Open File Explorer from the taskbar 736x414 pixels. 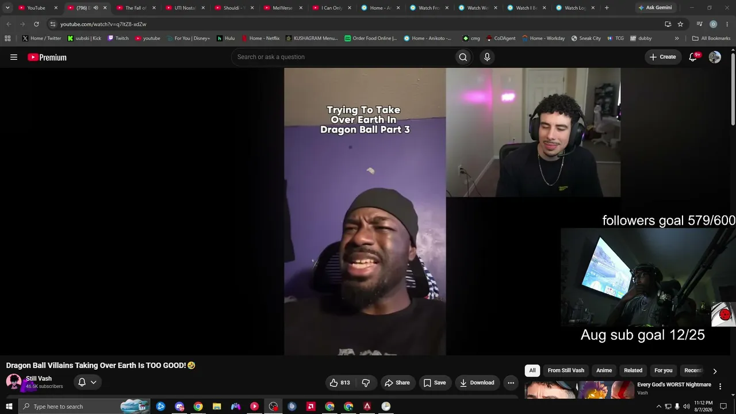point(217,407)
